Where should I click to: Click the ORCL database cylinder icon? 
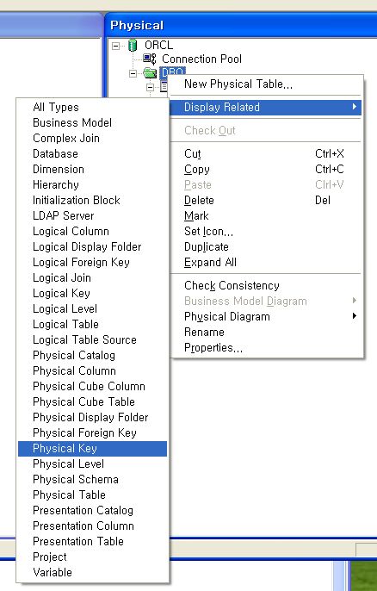133,45
